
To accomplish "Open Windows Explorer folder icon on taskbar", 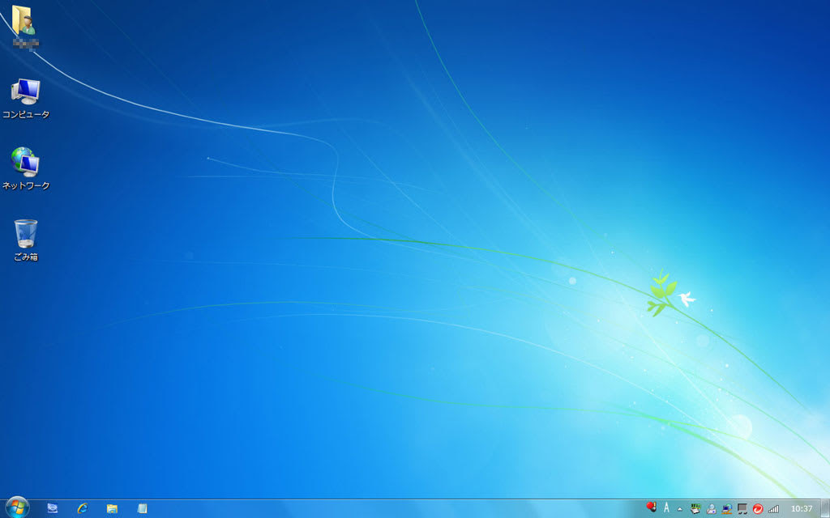I will (x=112, y=508).
